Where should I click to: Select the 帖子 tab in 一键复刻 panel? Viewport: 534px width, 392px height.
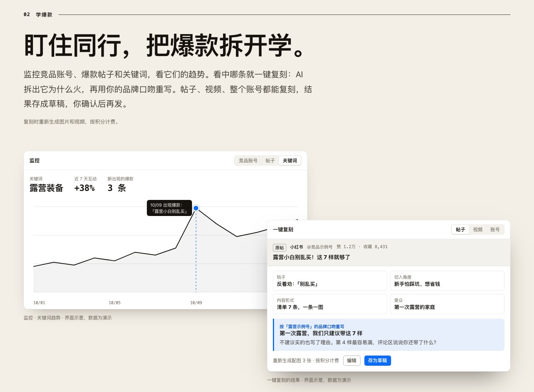point(461,230)
